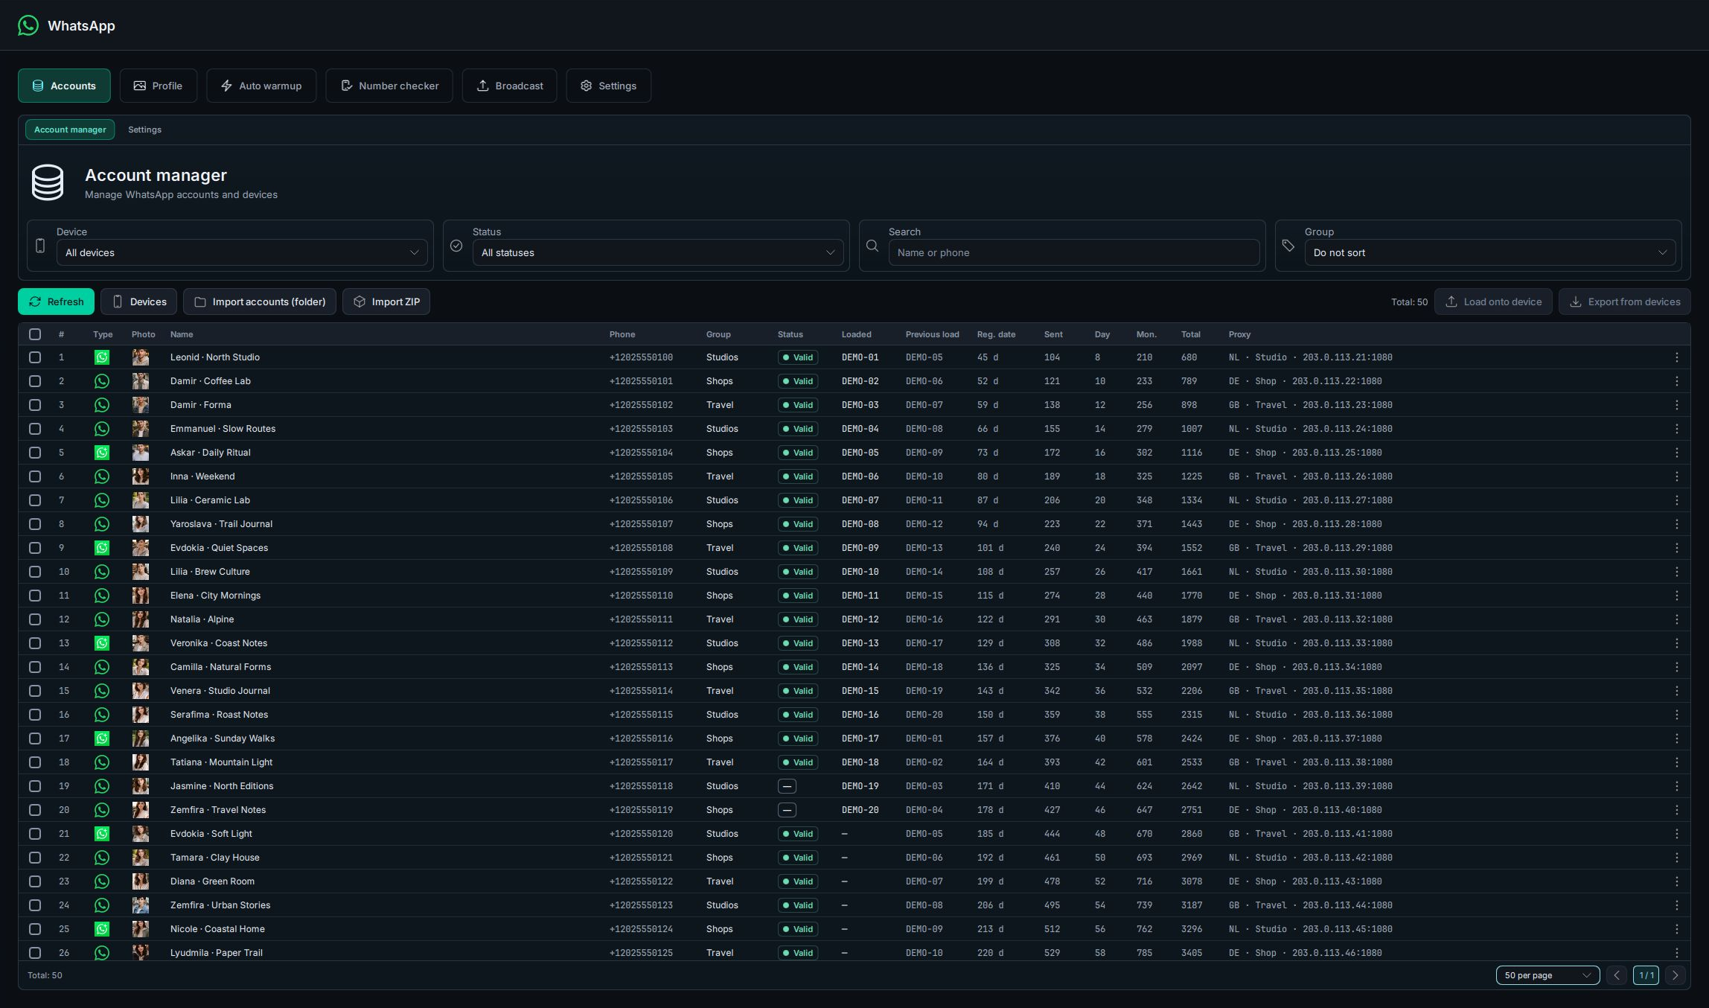The height and width of the screenshot is (1008, 1709).
Task: Open profile photo of Veronika · Coast Notes
Action: tap(141, 643)
